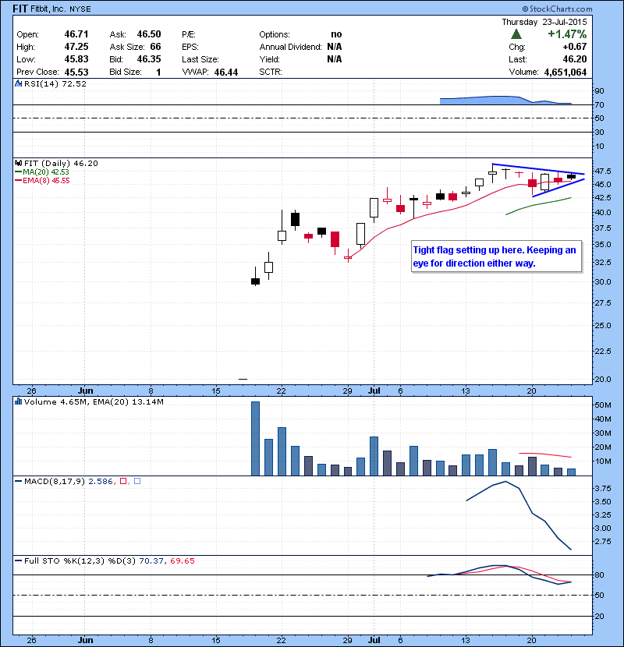Click the blue square MACD histogram marker
The height and width of the screenshot is (647, 624).
137,481
